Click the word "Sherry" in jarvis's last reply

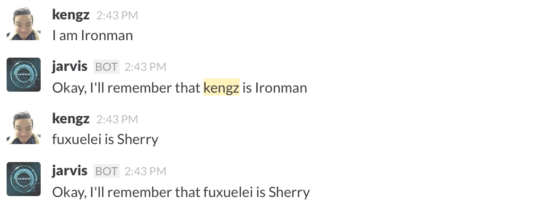(x=289, y=192)
